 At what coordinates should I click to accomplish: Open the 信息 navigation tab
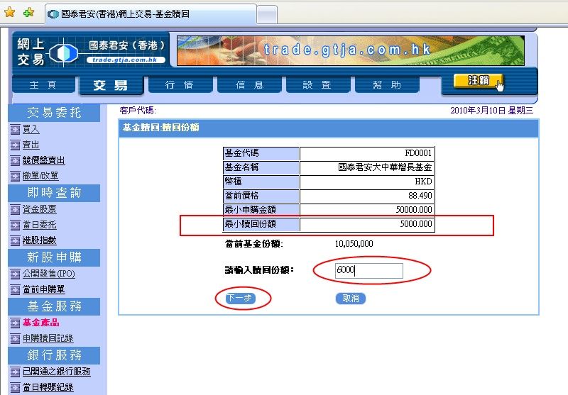[x=249, y=84]
